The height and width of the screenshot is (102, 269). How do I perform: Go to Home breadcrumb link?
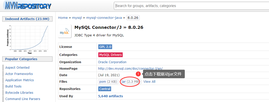63,18
